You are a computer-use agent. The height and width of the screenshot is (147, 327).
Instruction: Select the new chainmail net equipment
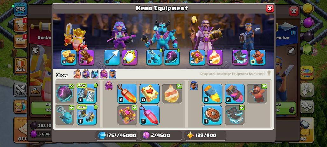87,93
